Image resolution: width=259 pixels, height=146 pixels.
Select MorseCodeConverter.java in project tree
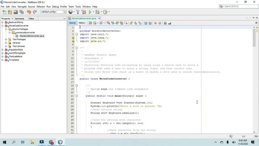32,36
